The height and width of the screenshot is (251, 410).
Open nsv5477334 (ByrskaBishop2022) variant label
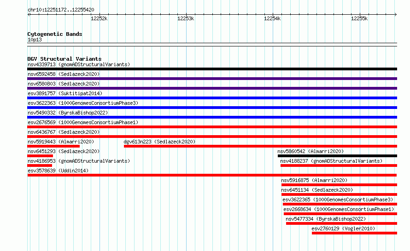click(326, 219)
